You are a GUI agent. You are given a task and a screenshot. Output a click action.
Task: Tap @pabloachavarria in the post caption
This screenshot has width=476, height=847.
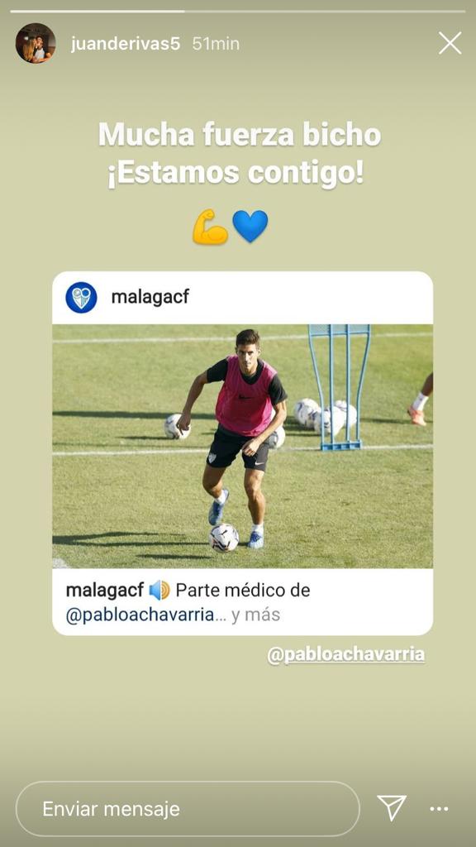point(140,615)
